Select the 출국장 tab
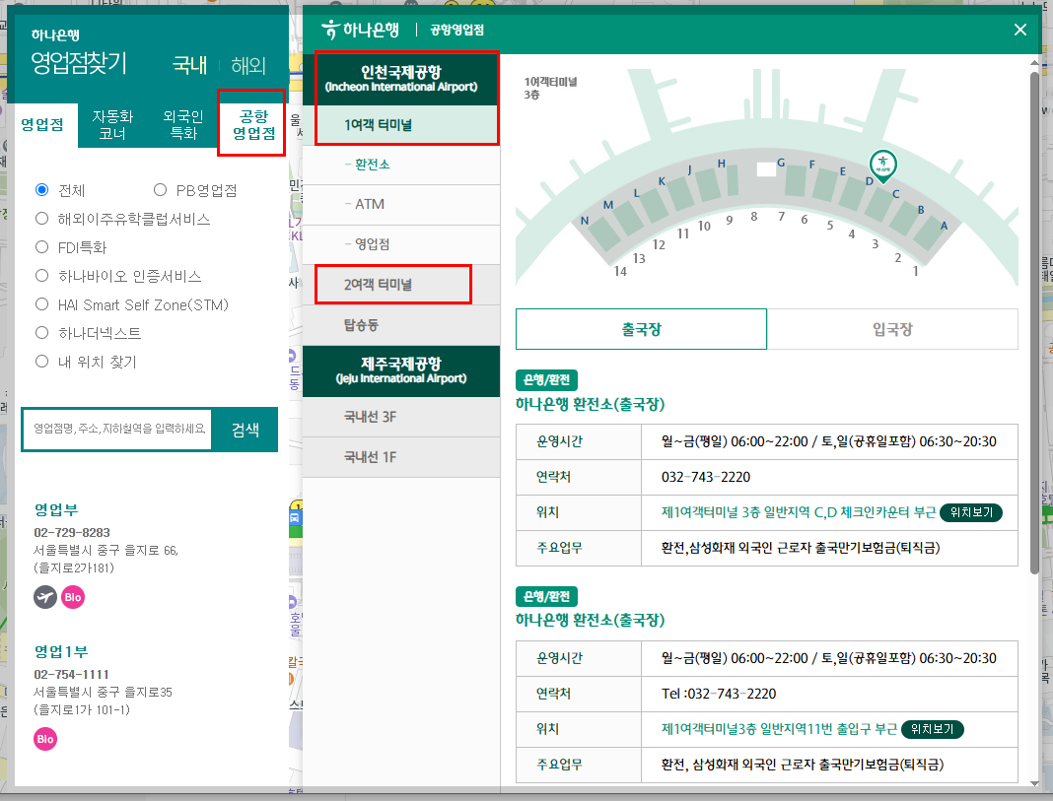 tap(641, 329)
